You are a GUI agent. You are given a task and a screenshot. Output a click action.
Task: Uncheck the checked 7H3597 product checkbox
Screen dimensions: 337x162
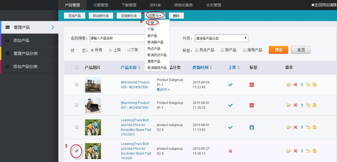point(77,151)
